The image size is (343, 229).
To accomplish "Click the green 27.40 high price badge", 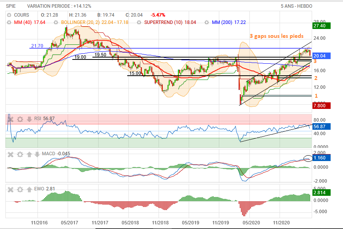I will tap(322, 26).
